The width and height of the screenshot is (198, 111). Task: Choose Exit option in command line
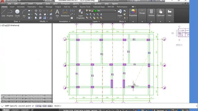point(45,106)
